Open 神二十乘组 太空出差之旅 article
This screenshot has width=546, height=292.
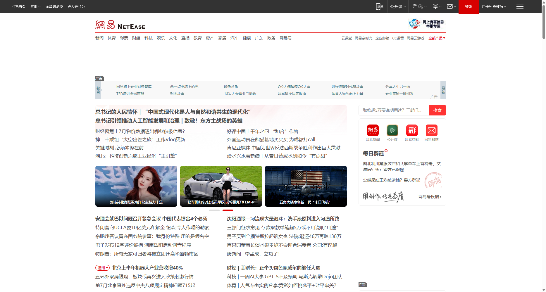coord(140,140)
